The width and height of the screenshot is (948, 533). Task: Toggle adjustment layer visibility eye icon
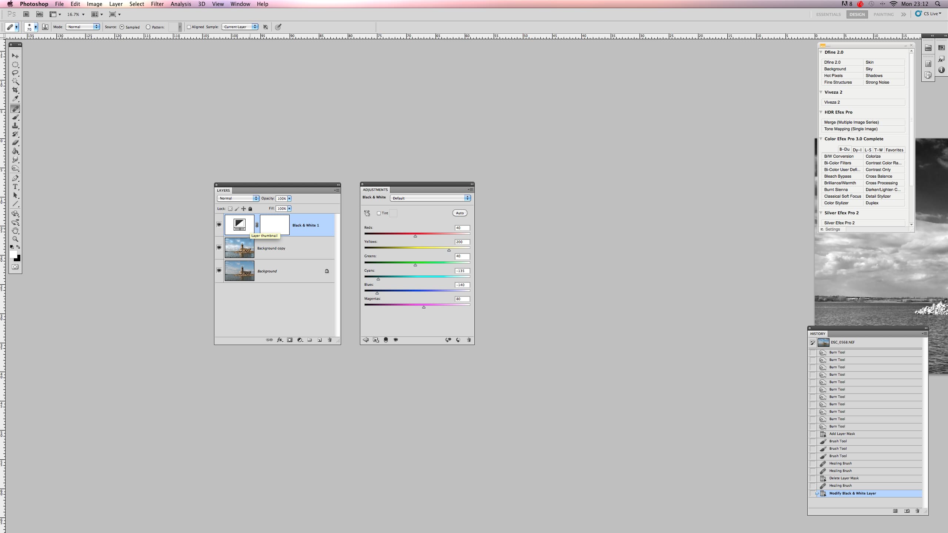(396, 340)
